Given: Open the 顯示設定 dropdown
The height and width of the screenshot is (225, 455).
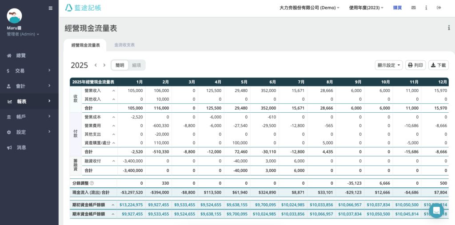Looking at the screenshot, I should [388, 65].
